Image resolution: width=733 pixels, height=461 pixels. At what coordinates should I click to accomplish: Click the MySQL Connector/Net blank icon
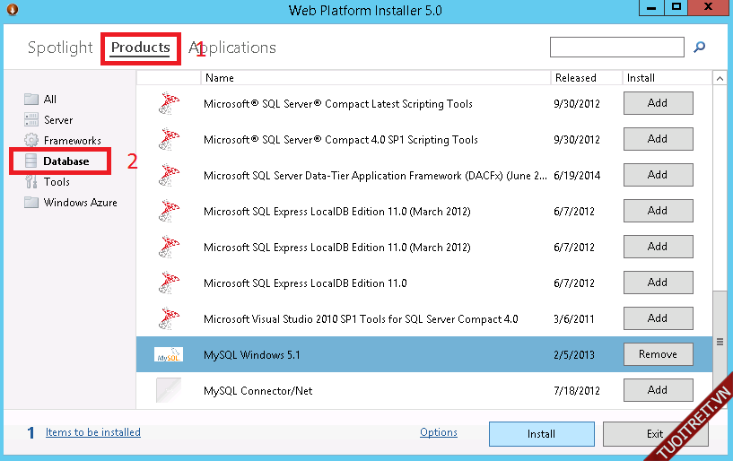(x=168, y=390)
